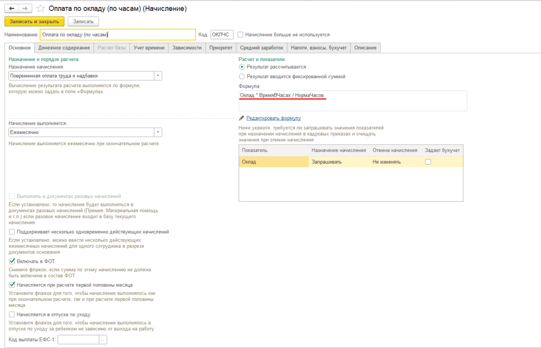Open the ЕФС-1 payment code selection button
This screenshot has width=541, height=348.
click(x=103, y=340)
